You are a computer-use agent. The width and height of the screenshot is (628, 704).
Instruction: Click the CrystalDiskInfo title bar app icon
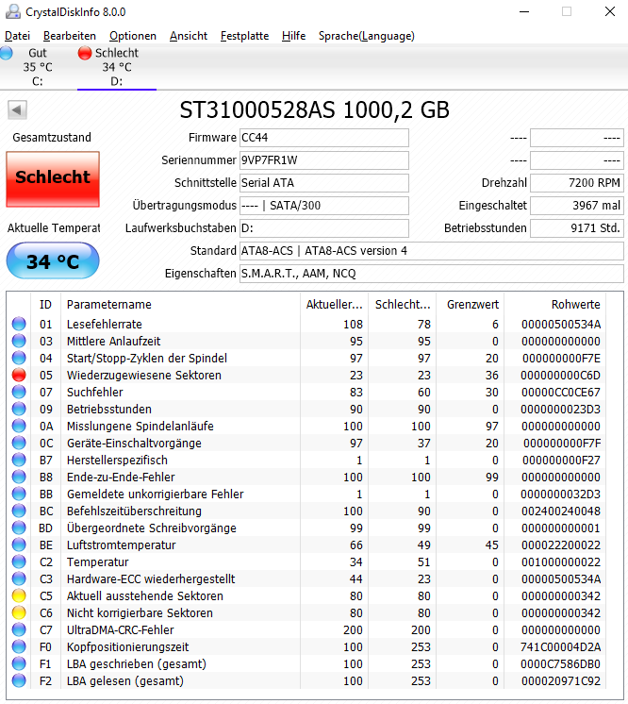coord(13,11)
